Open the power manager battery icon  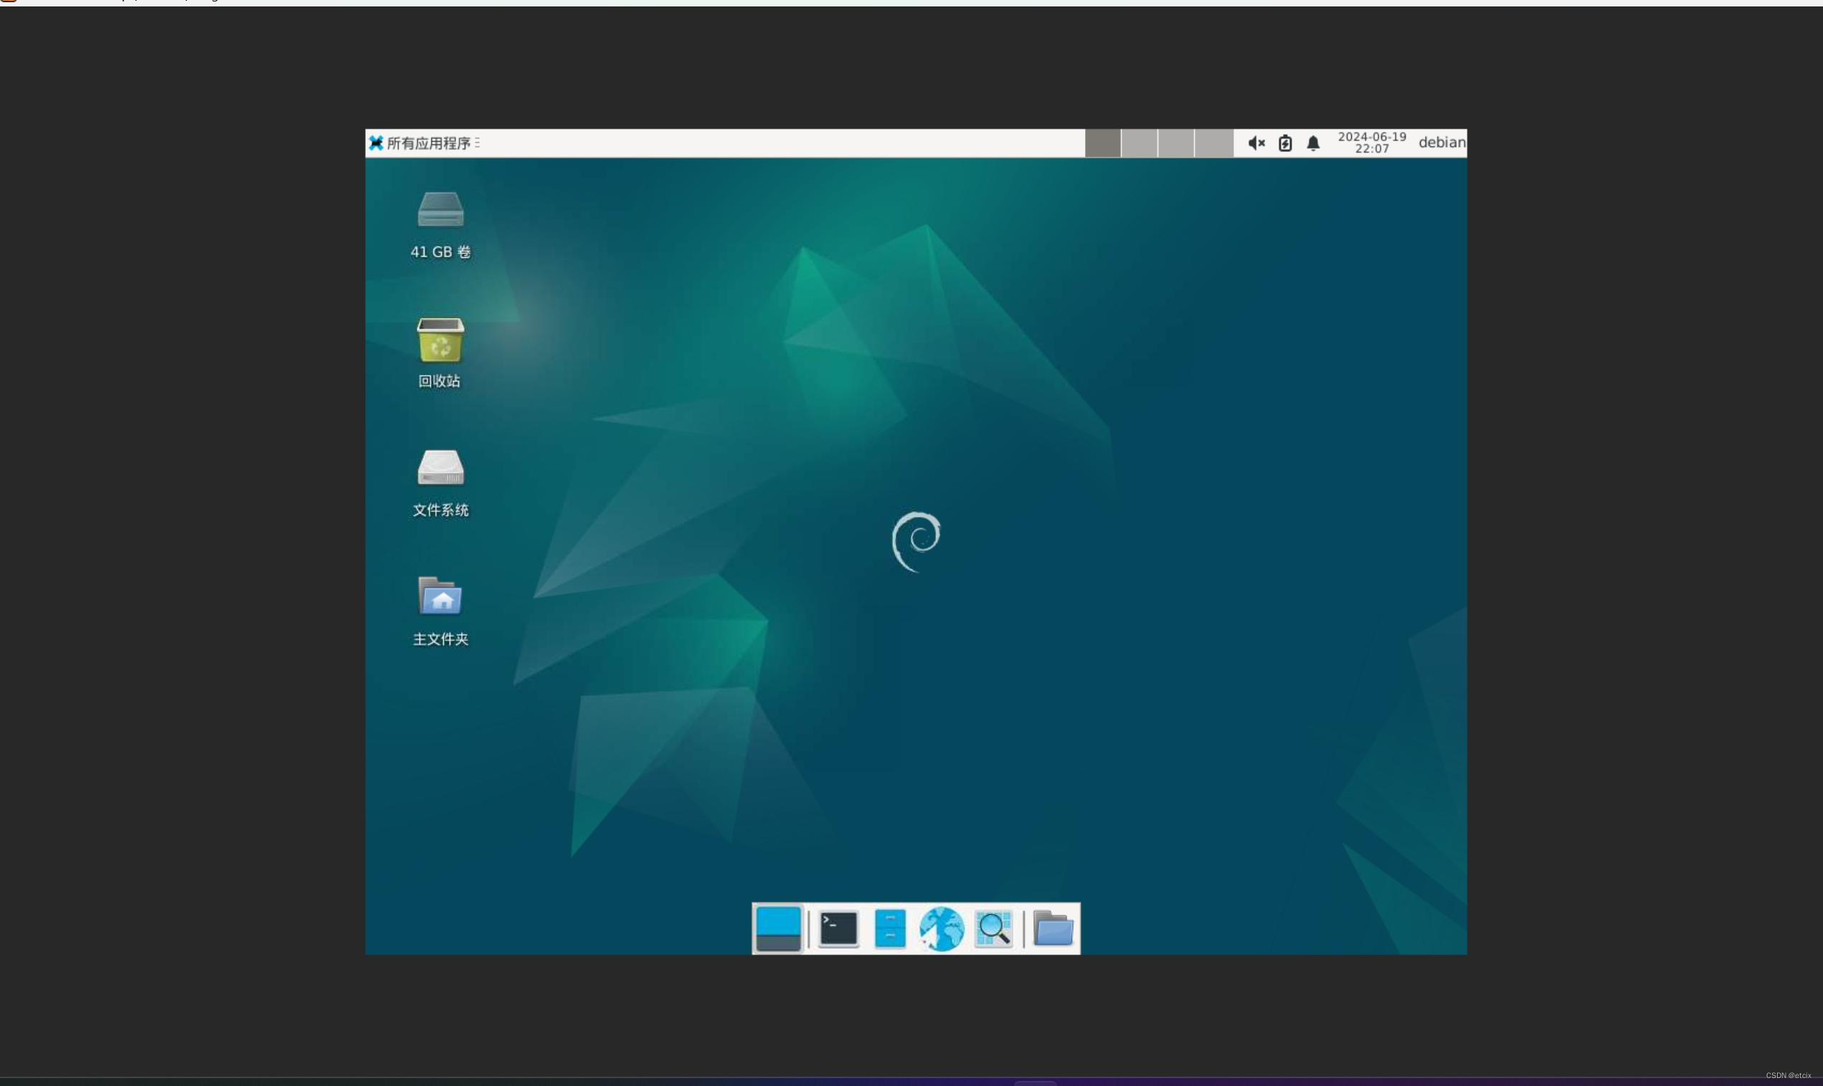click(x=1285, y=143)
